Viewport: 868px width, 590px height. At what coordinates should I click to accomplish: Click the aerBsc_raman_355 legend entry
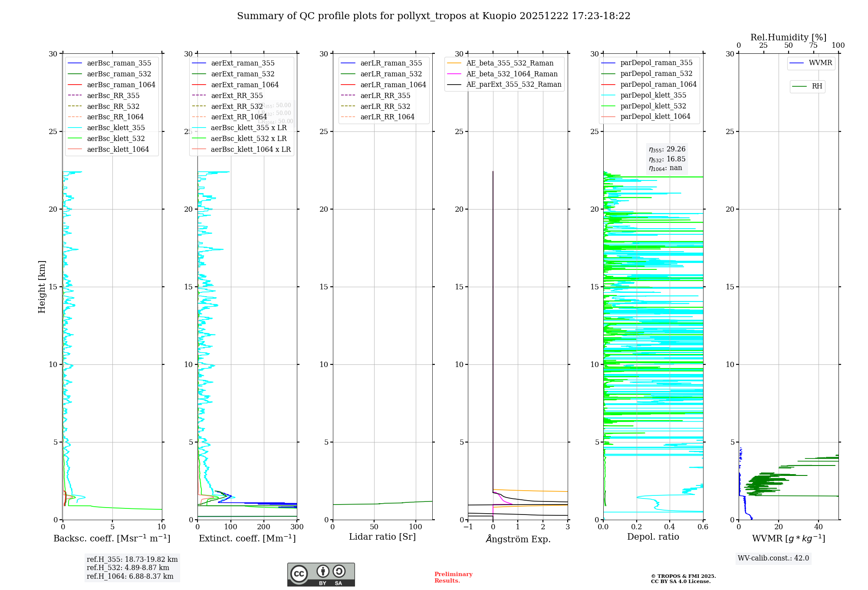(x=118, y=63)
